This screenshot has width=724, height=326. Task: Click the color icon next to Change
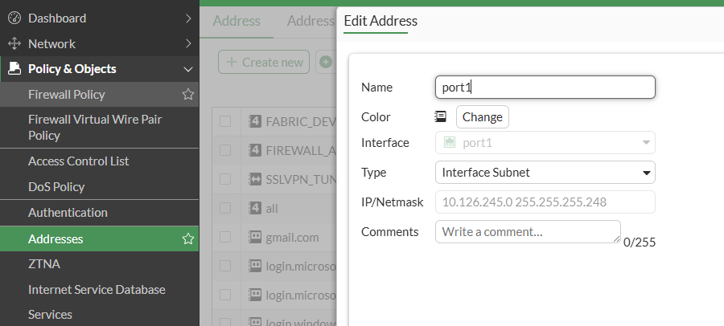440,116
